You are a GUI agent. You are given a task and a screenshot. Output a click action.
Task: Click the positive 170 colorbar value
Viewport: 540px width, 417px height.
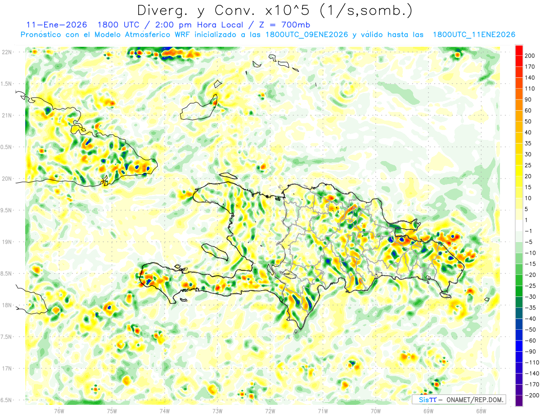pyautogui.click(x=530, y=67)
